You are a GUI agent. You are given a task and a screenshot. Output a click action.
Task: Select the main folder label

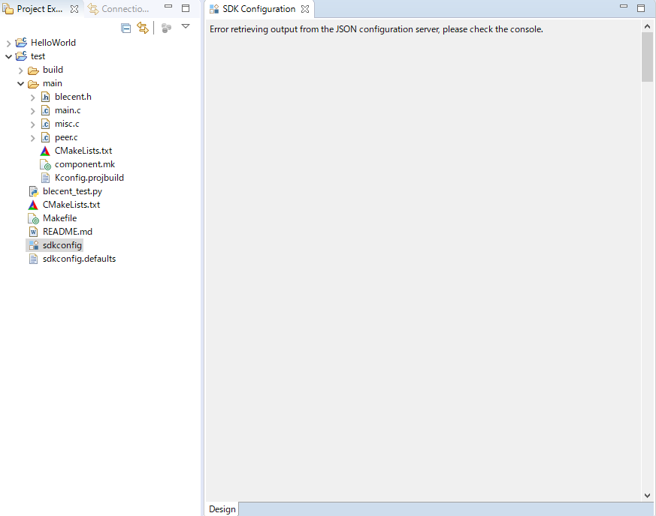click(53, 83)
